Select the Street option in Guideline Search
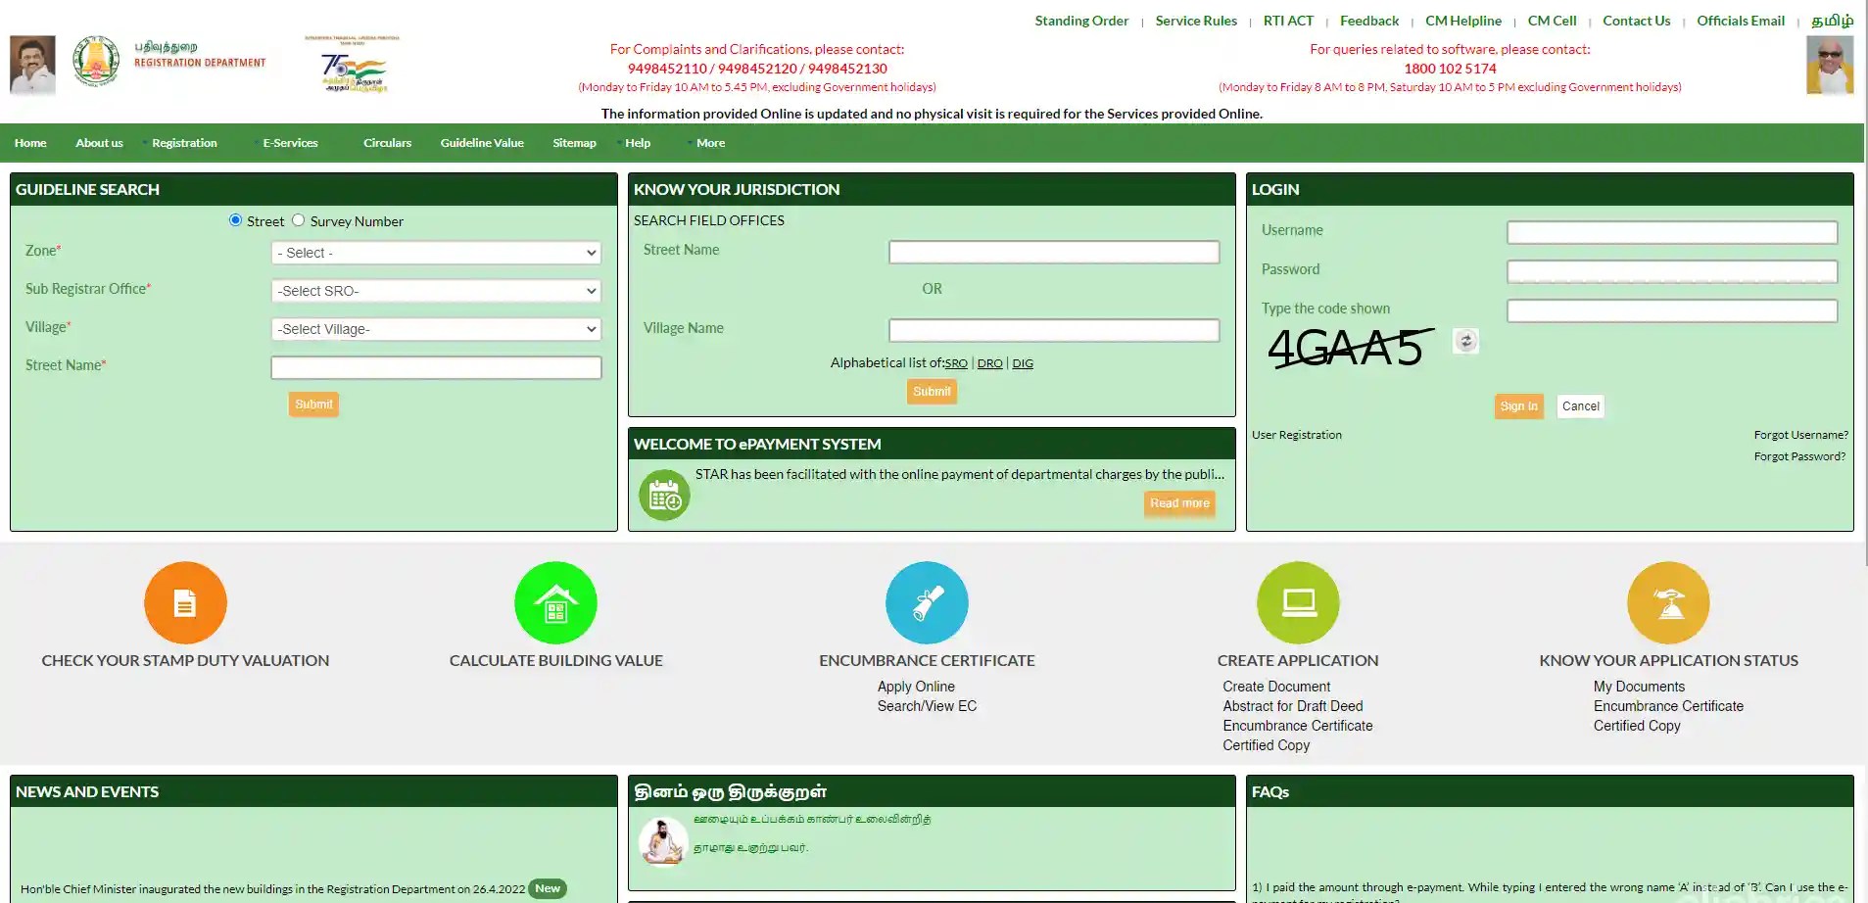 click(234, 220)
